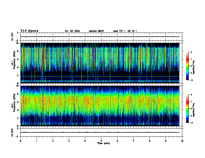
Task: Click the "-10" label on ch.2 colorbar
Action: pyautogui.click(x=192, y=123)
